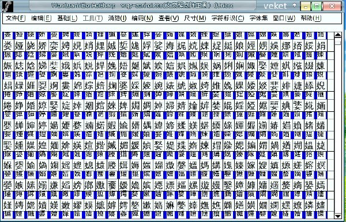Select the 婚 glyph cell
Viewport: 346px width, 222px height.
(31, 106)
